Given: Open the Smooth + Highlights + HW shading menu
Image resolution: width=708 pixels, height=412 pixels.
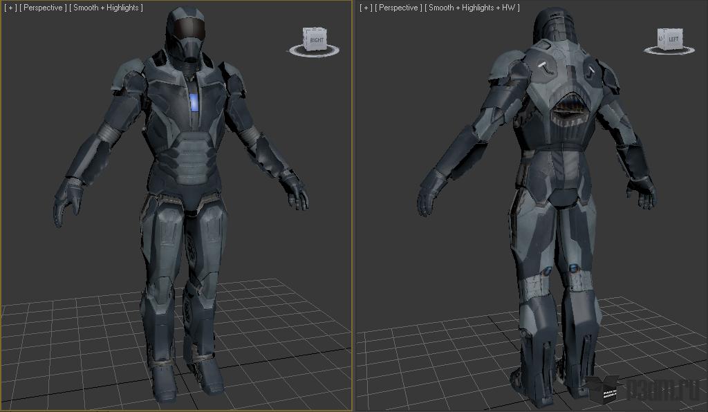Looking at the screenshot, I should [x=472, y=8].
